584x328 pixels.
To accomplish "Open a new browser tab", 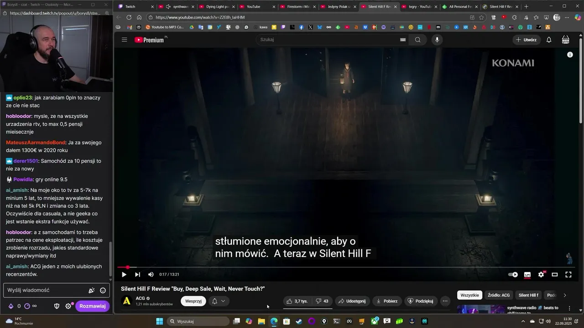I will click(526, 6).
